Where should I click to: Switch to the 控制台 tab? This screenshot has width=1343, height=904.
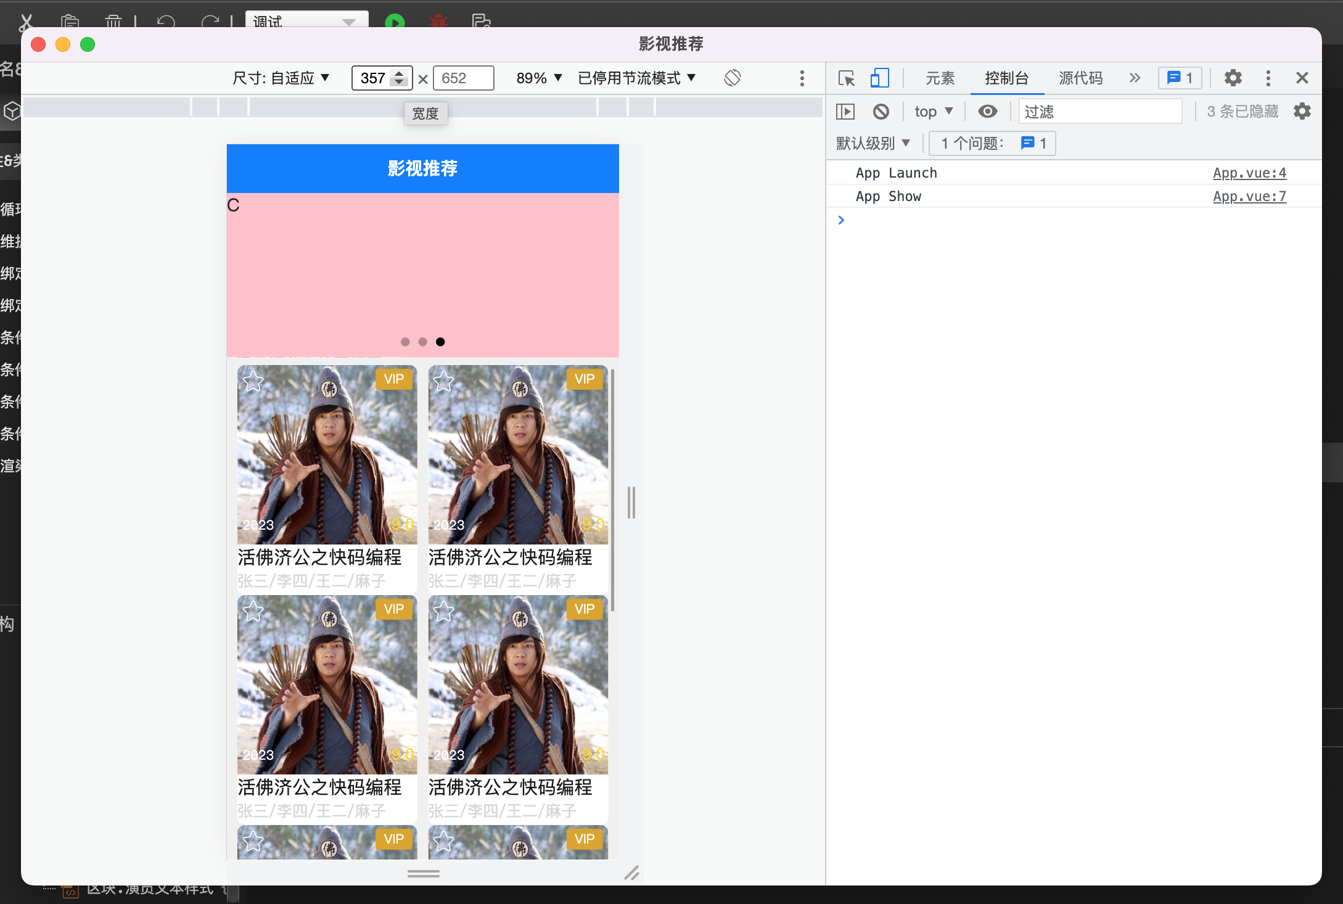click(x=1006, y=78)
